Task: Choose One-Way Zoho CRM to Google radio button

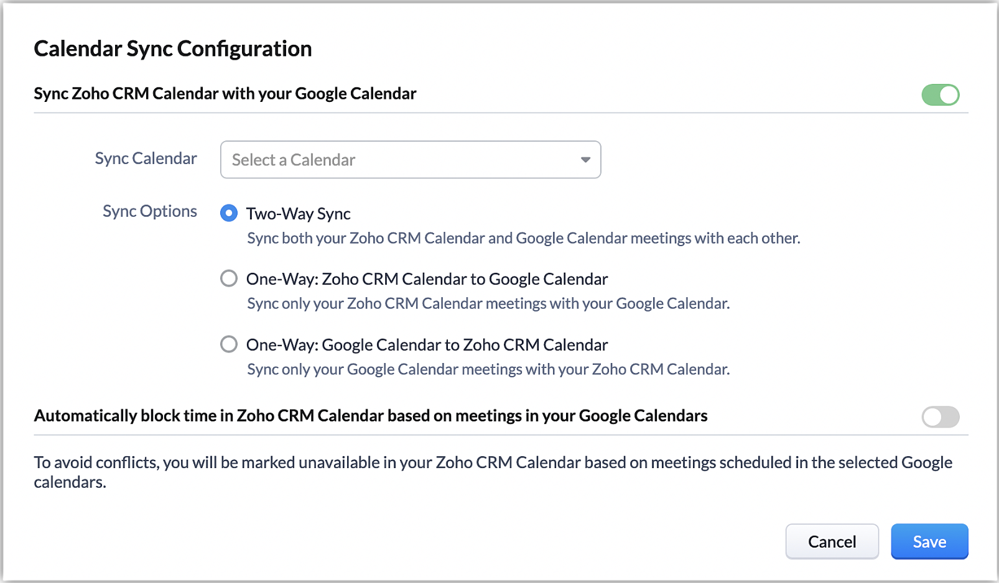Action: click(229, 278)
